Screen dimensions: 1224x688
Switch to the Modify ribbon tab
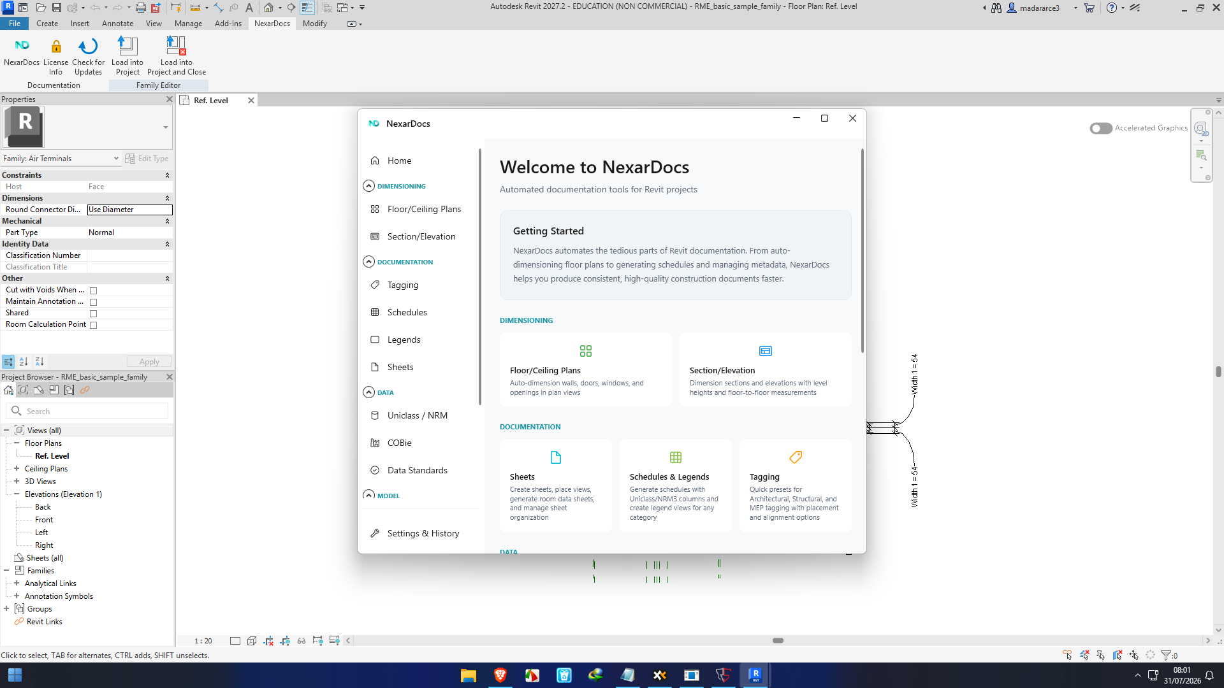tap(315, 24)
